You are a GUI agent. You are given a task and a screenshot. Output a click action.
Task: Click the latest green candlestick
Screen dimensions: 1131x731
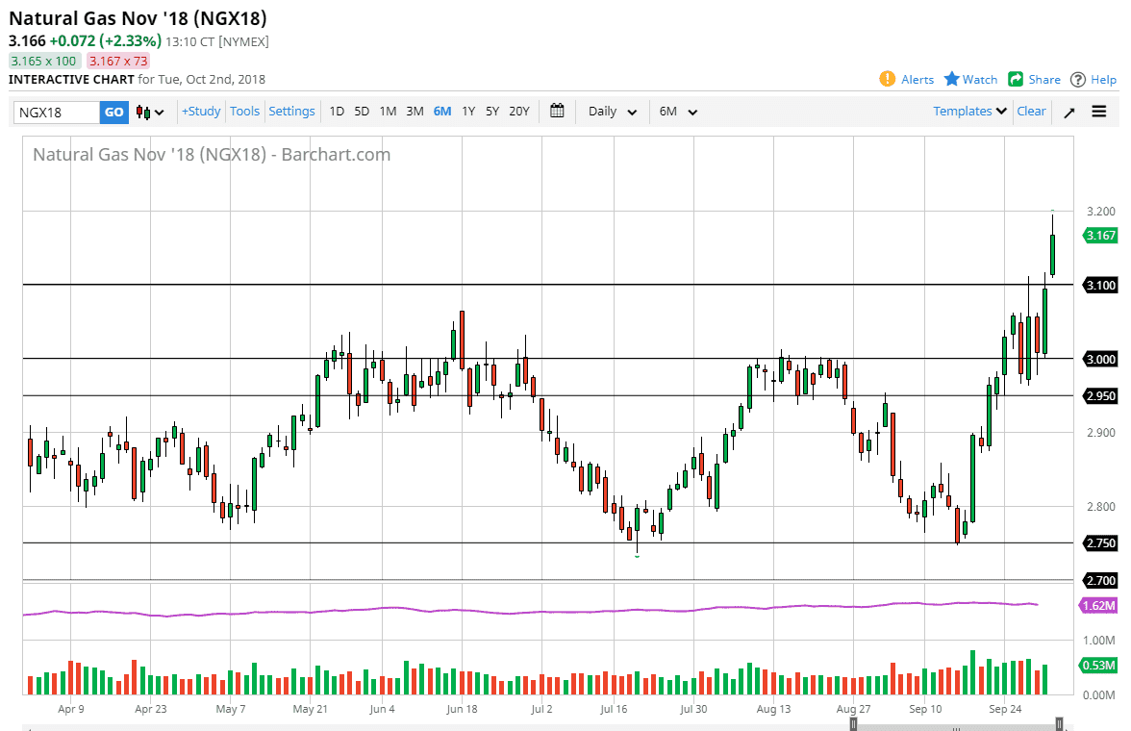click(x=1052, y=254)
